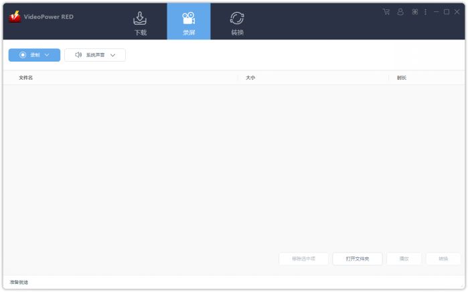This screenshot has height=292, width=468.
Task: Click the 准备就绪 status bar text
Action: pyautogui.click(x=19, y=282)
